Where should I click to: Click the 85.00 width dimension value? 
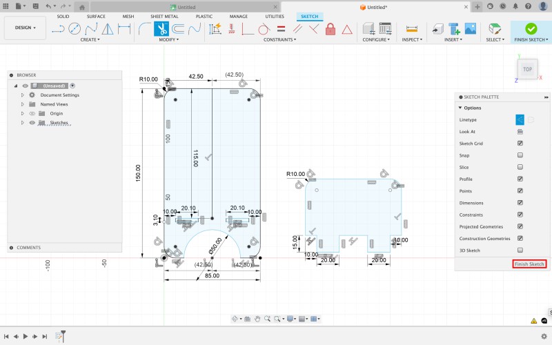pyautogui.click(x=212, y=275)
